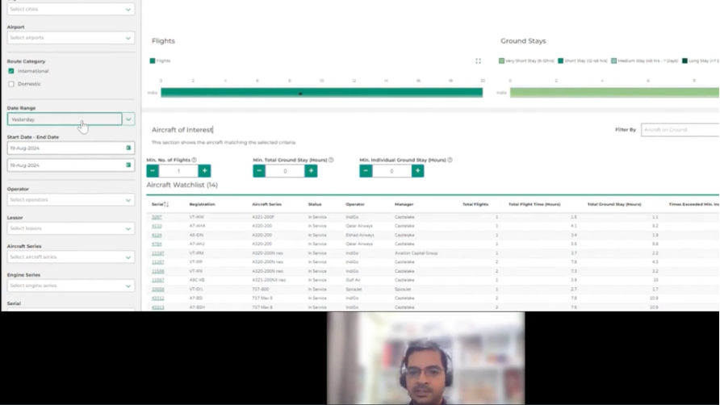Click help icon beside Min. No. of Flights
This screenshot has height=405, width=720.
tap(195, 160)
